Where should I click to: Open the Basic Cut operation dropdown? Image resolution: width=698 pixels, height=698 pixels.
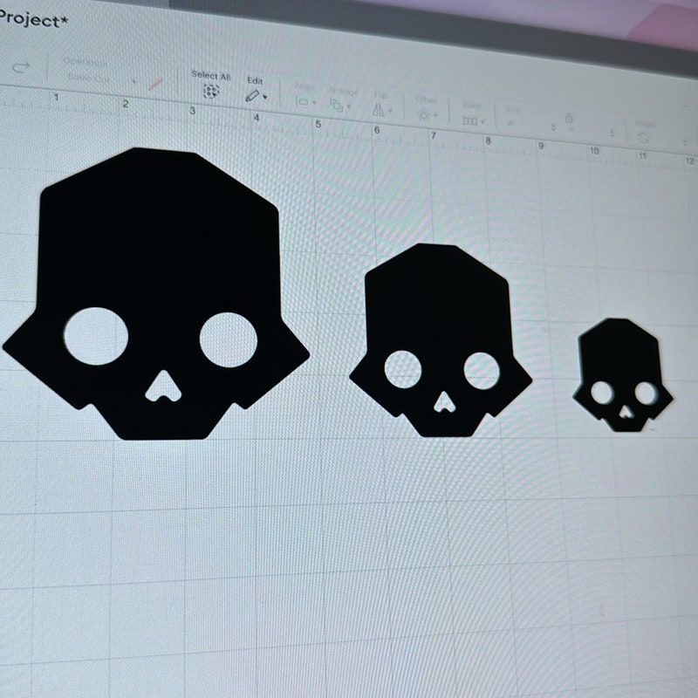pyautogui.click(x=133, y=81)
